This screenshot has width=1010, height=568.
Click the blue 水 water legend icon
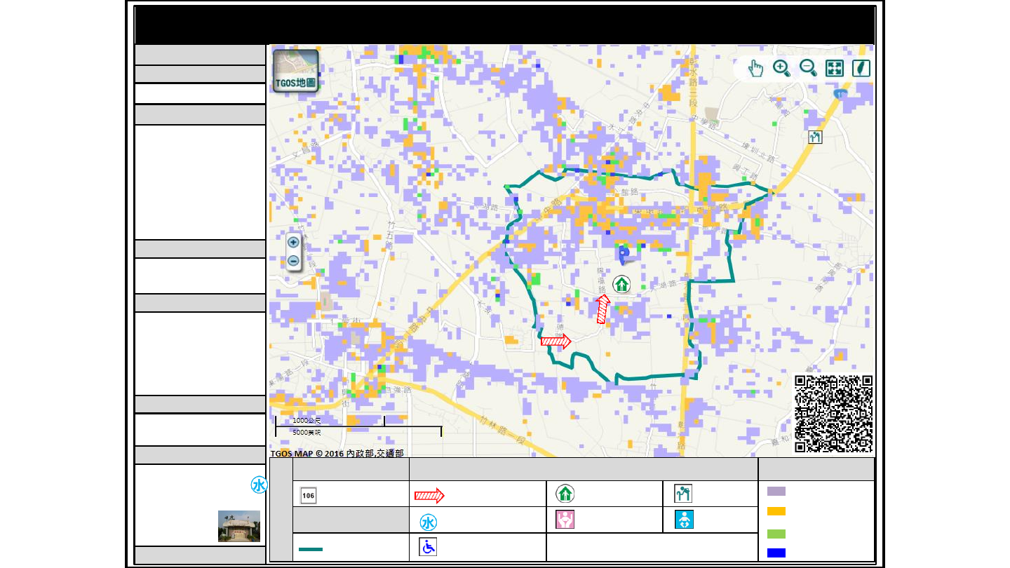428,522
